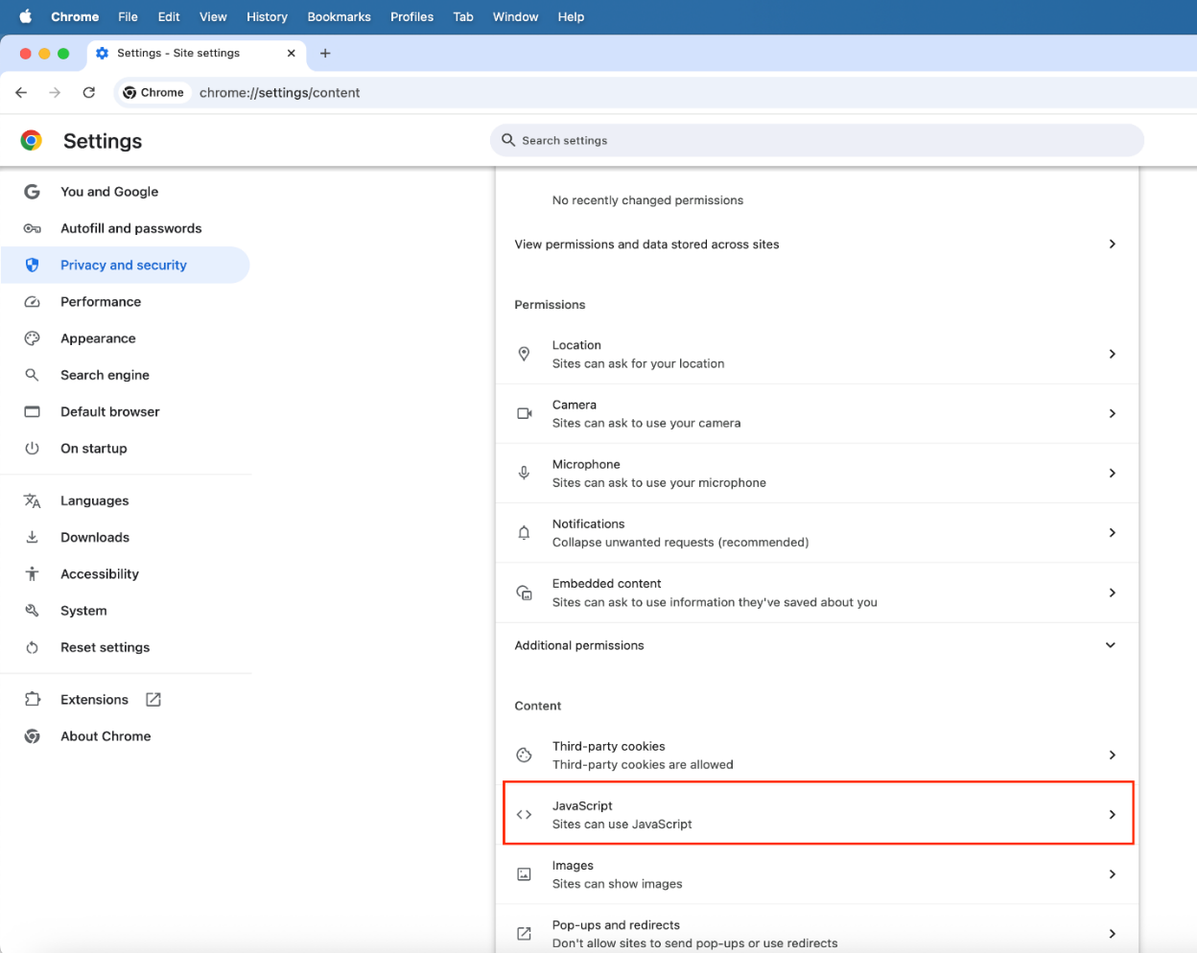Open Notifications permission settings
The width and height of the screenshot is (1197, 953).
(817, 532)
